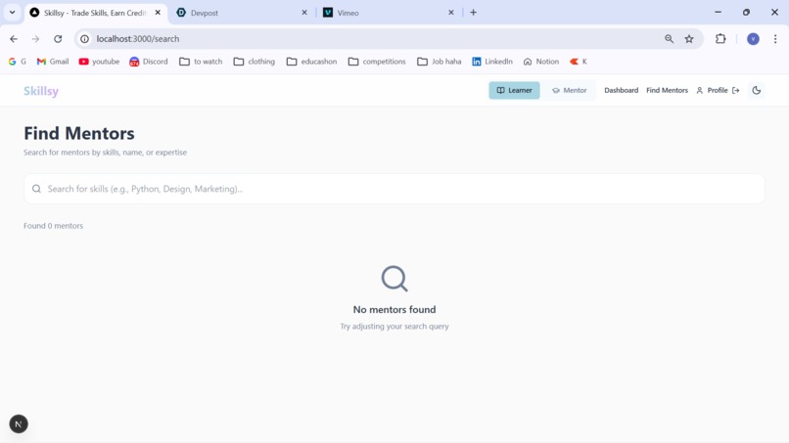This screenshot has width=789, height=443.
Task: Open a new browser tab
Action: click(x=473, y=13)
